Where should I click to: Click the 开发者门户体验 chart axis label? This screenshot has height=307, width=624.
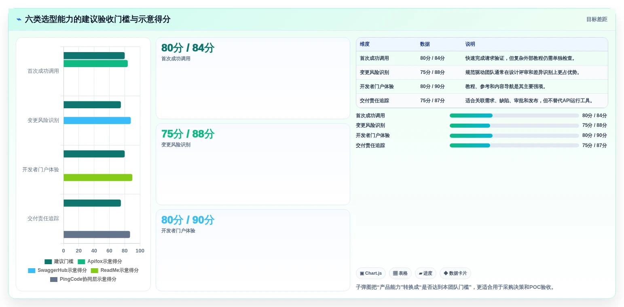(40, 170)
